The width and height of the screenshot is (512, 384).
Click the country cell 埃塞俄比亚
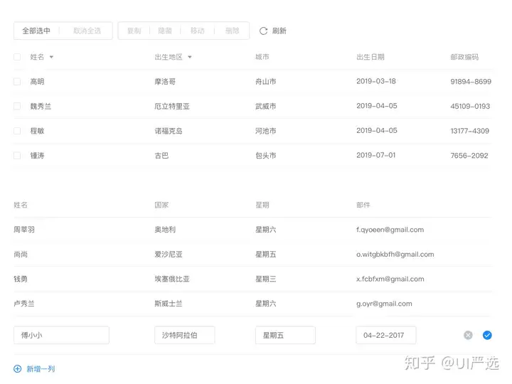point(172,279)
